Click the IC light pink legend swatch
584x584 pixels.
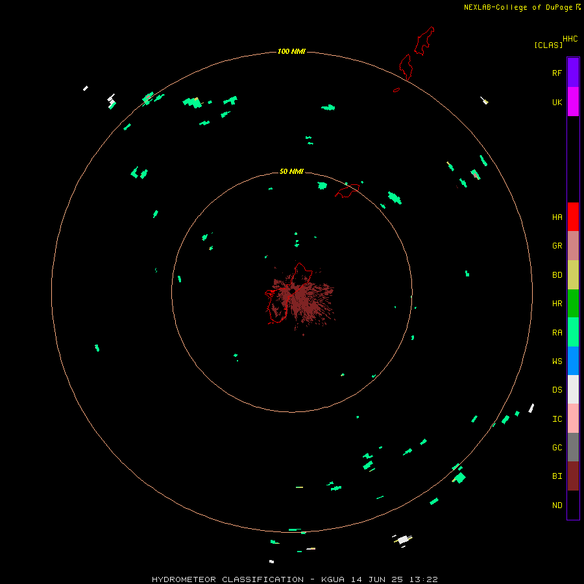click(x=573, y=419)
